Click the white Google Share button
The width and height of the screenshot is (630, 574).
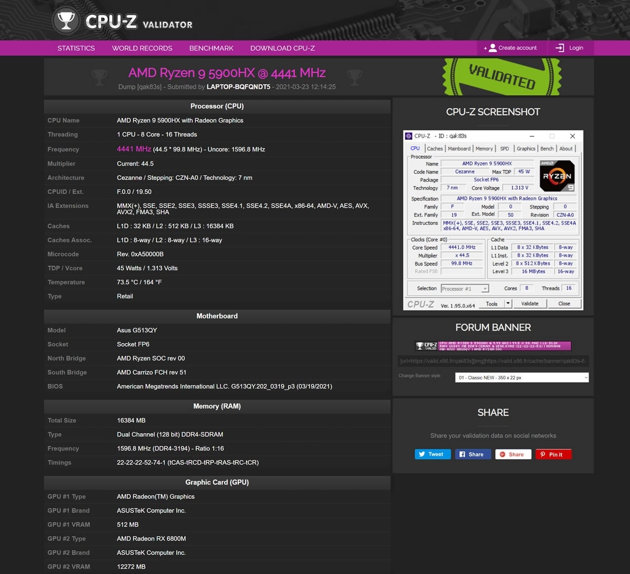coord(513,454)
